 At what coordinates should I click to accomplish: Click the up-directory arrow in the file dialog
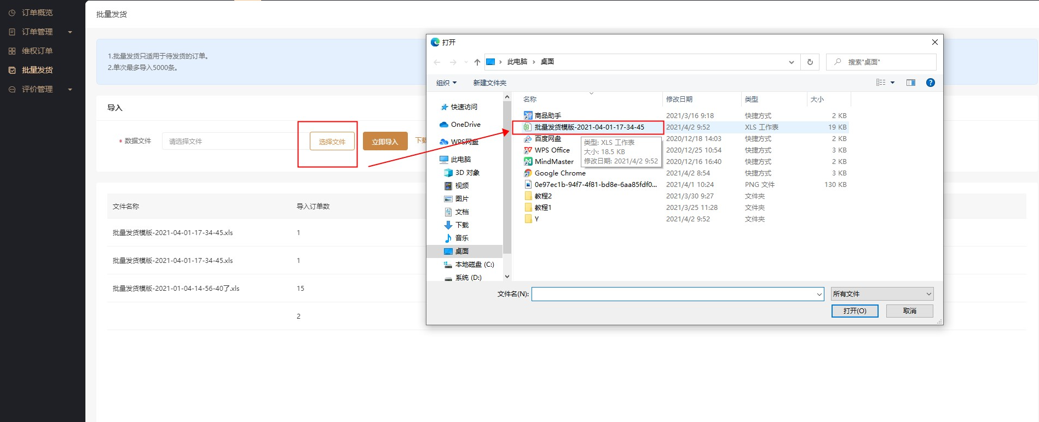point(477,62)
